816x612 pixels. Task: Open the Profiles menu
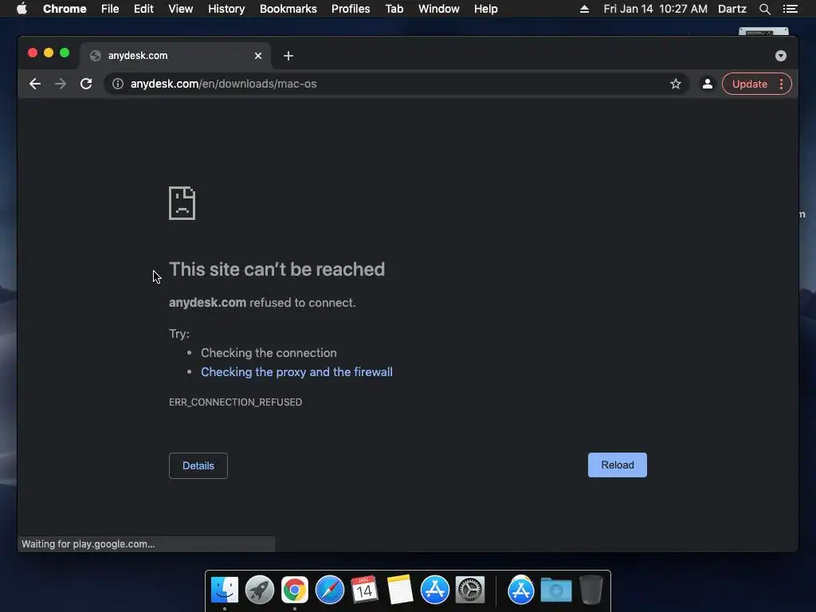pyautogui.click(x=351, y=9)
